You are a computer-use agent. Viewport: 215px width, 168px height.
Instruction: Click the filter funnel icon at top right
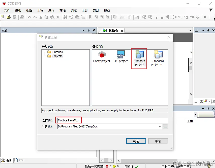(211, 10)
